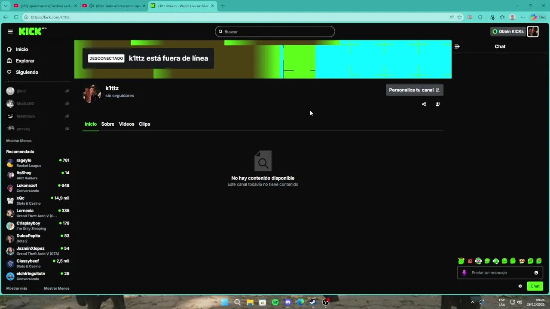Click the taskbar volume icon
Image resolution: width=550 pixels, height=309 pixels.
519,302
